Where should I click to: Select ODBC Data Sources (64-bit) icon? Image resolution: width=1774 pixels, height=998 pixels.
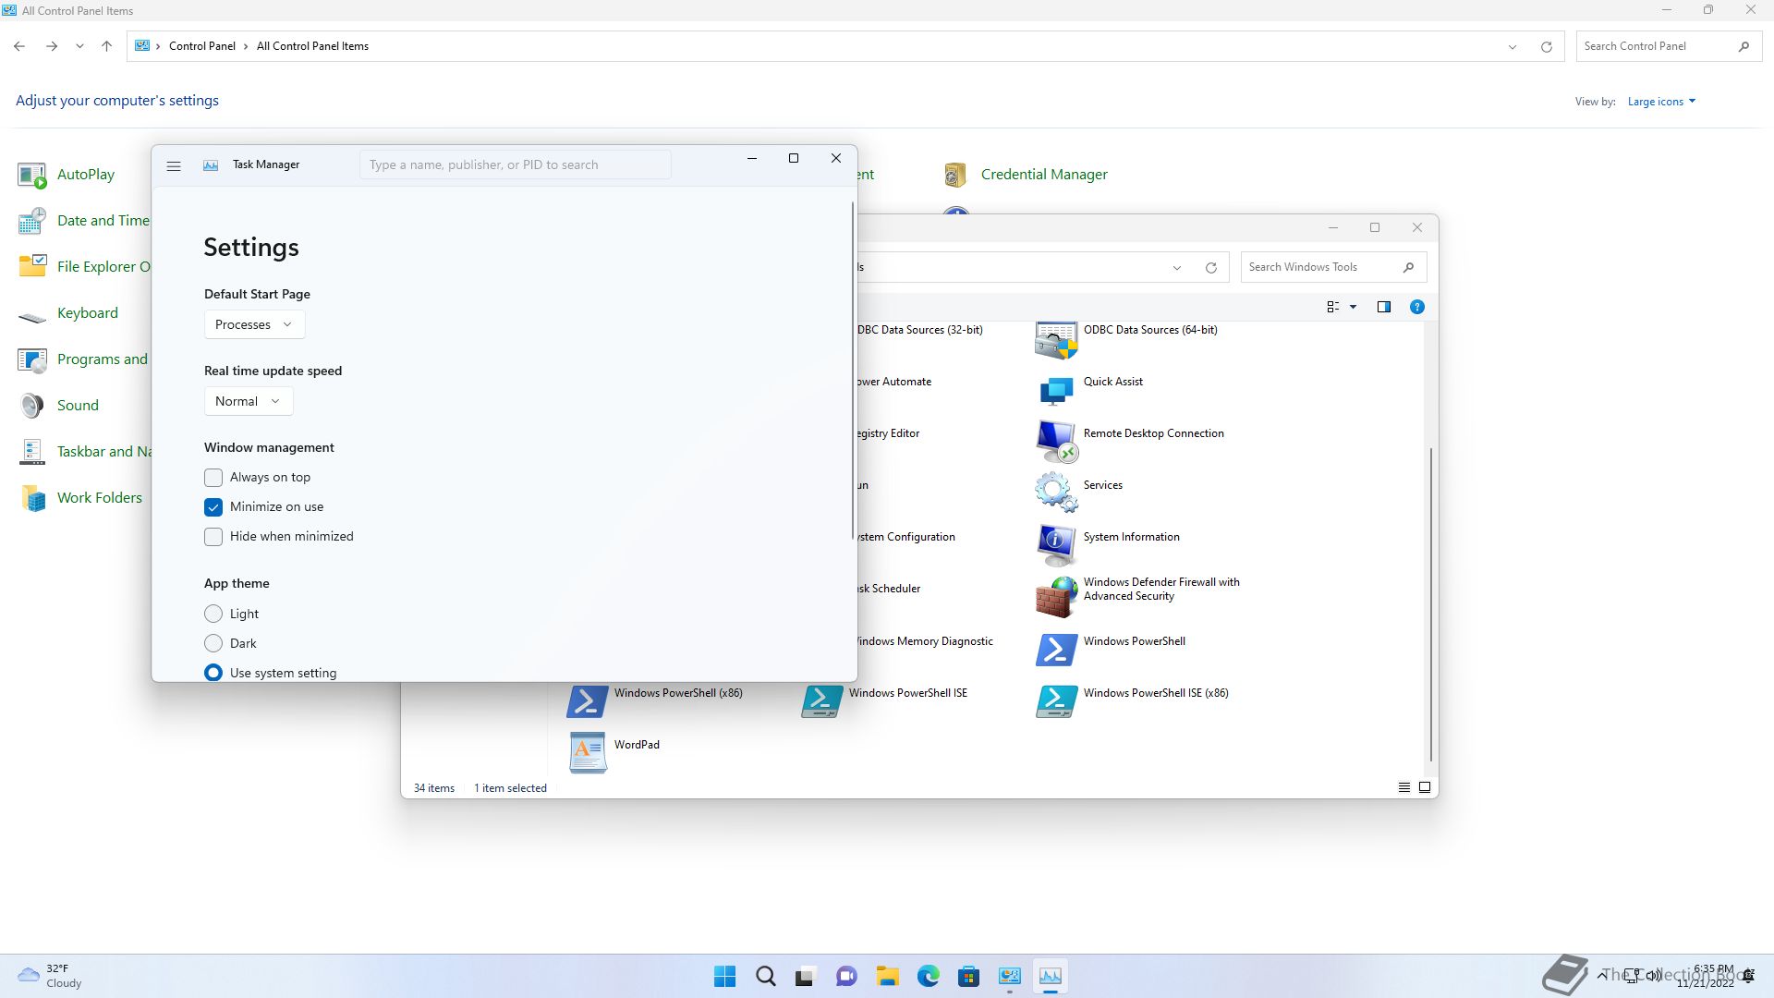(1056, 340)
